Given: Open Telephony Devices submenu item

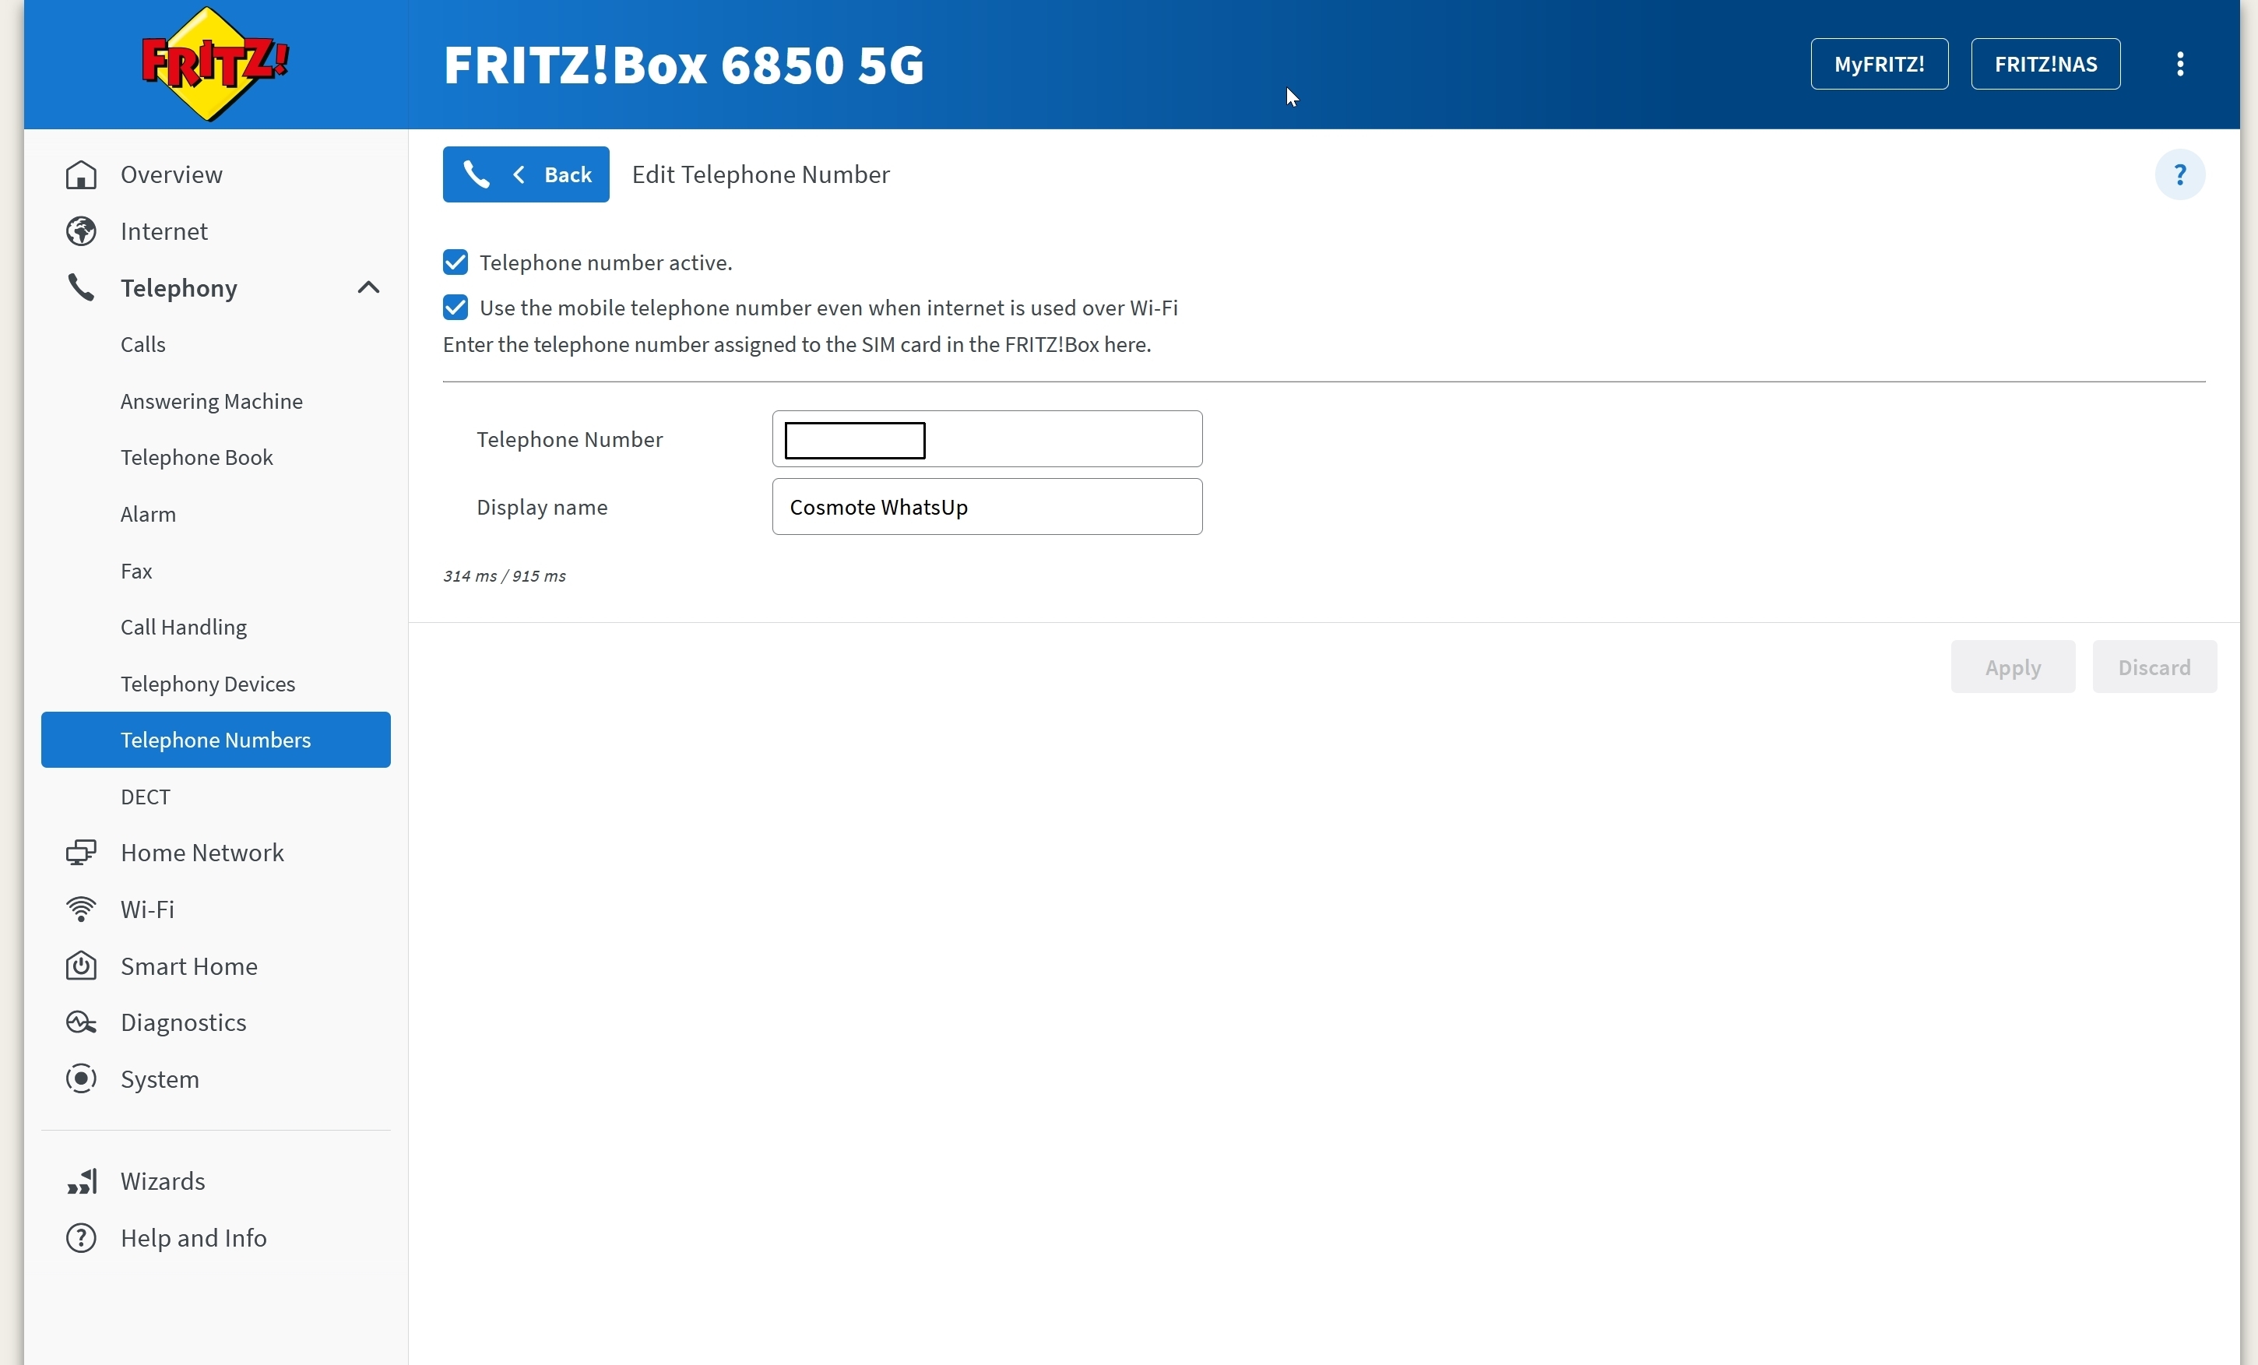Looking at the screenshot, I should tap(208, 684).
